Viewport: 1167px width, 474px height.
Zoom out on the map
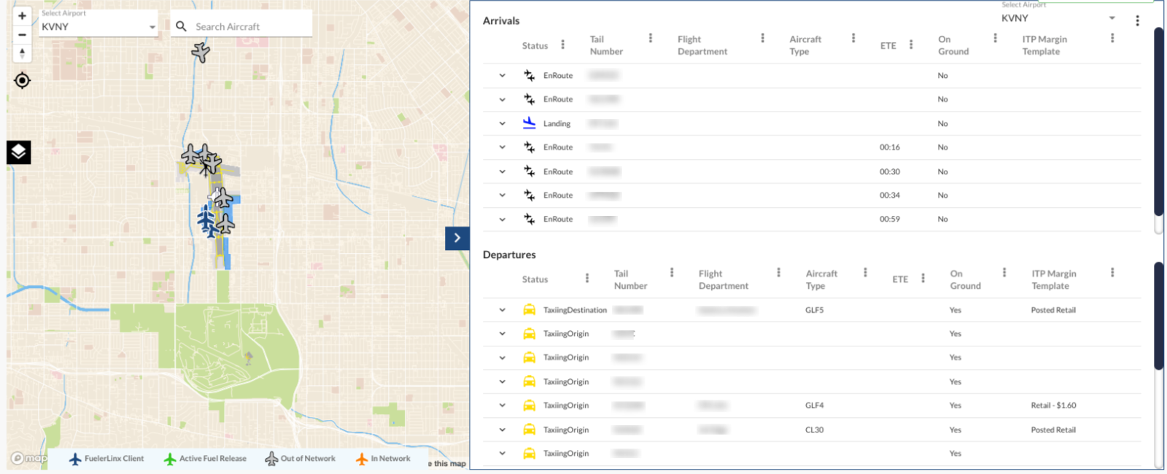point(22,34)
